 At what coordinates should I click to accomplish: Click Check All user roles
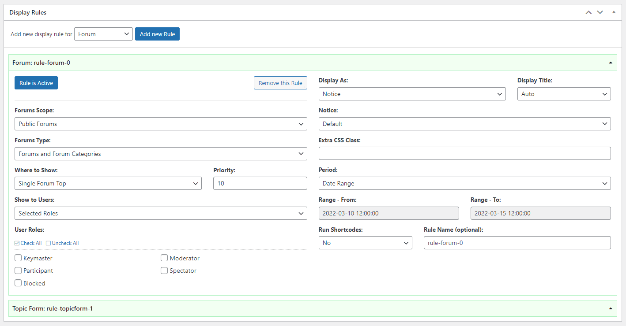click(28, 243)
